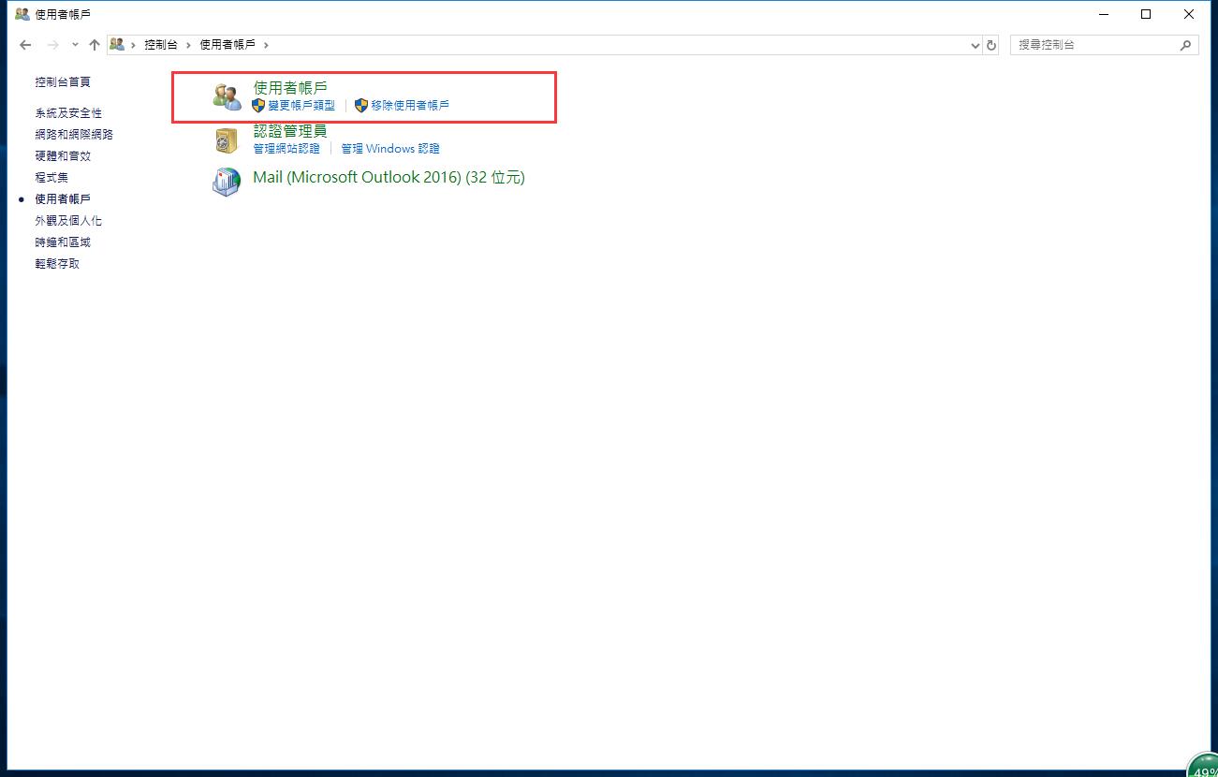Select 外觀及個人化 in the sidebar
Image resolution: width=1218 pixels, height=777 pixels.
68,221
